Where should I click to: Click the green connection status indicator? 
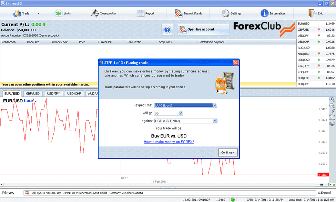click(233, 200)
